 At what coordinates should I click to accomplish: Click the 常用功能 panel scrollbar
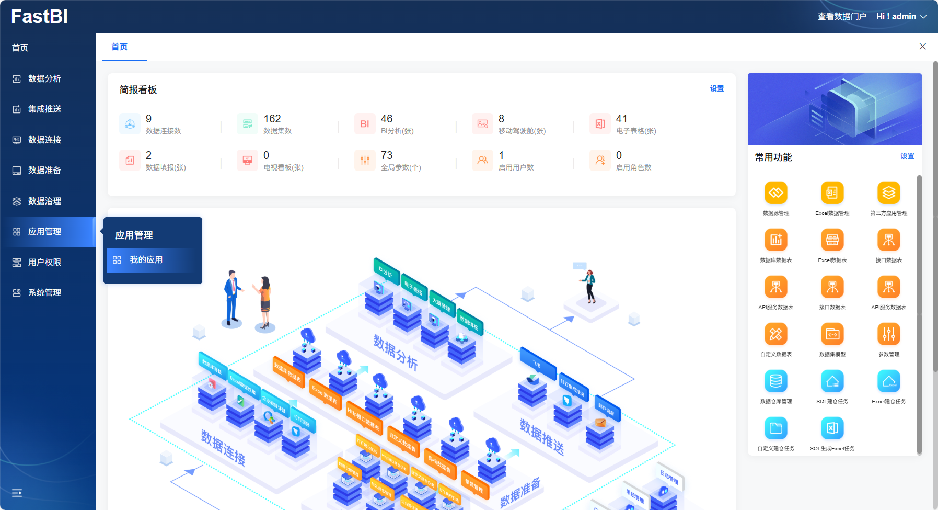(919, 314)
